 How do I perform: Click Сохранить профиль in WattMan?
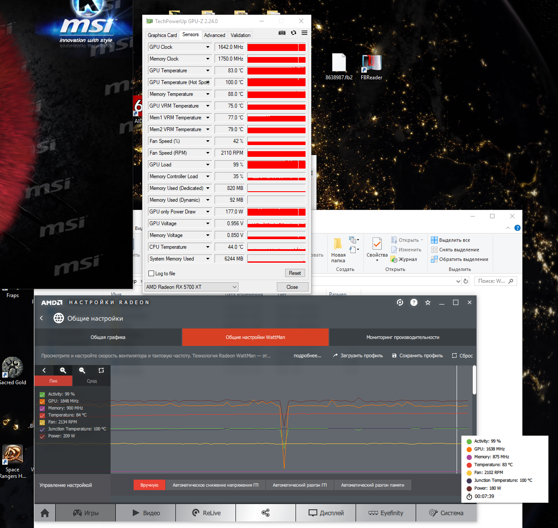(x=417, y=355)
